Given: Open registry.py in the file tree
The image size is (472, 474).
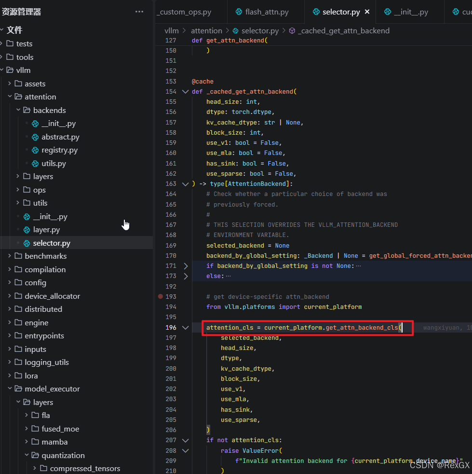Looking at the screenshot, I should (x=59, y=150).
